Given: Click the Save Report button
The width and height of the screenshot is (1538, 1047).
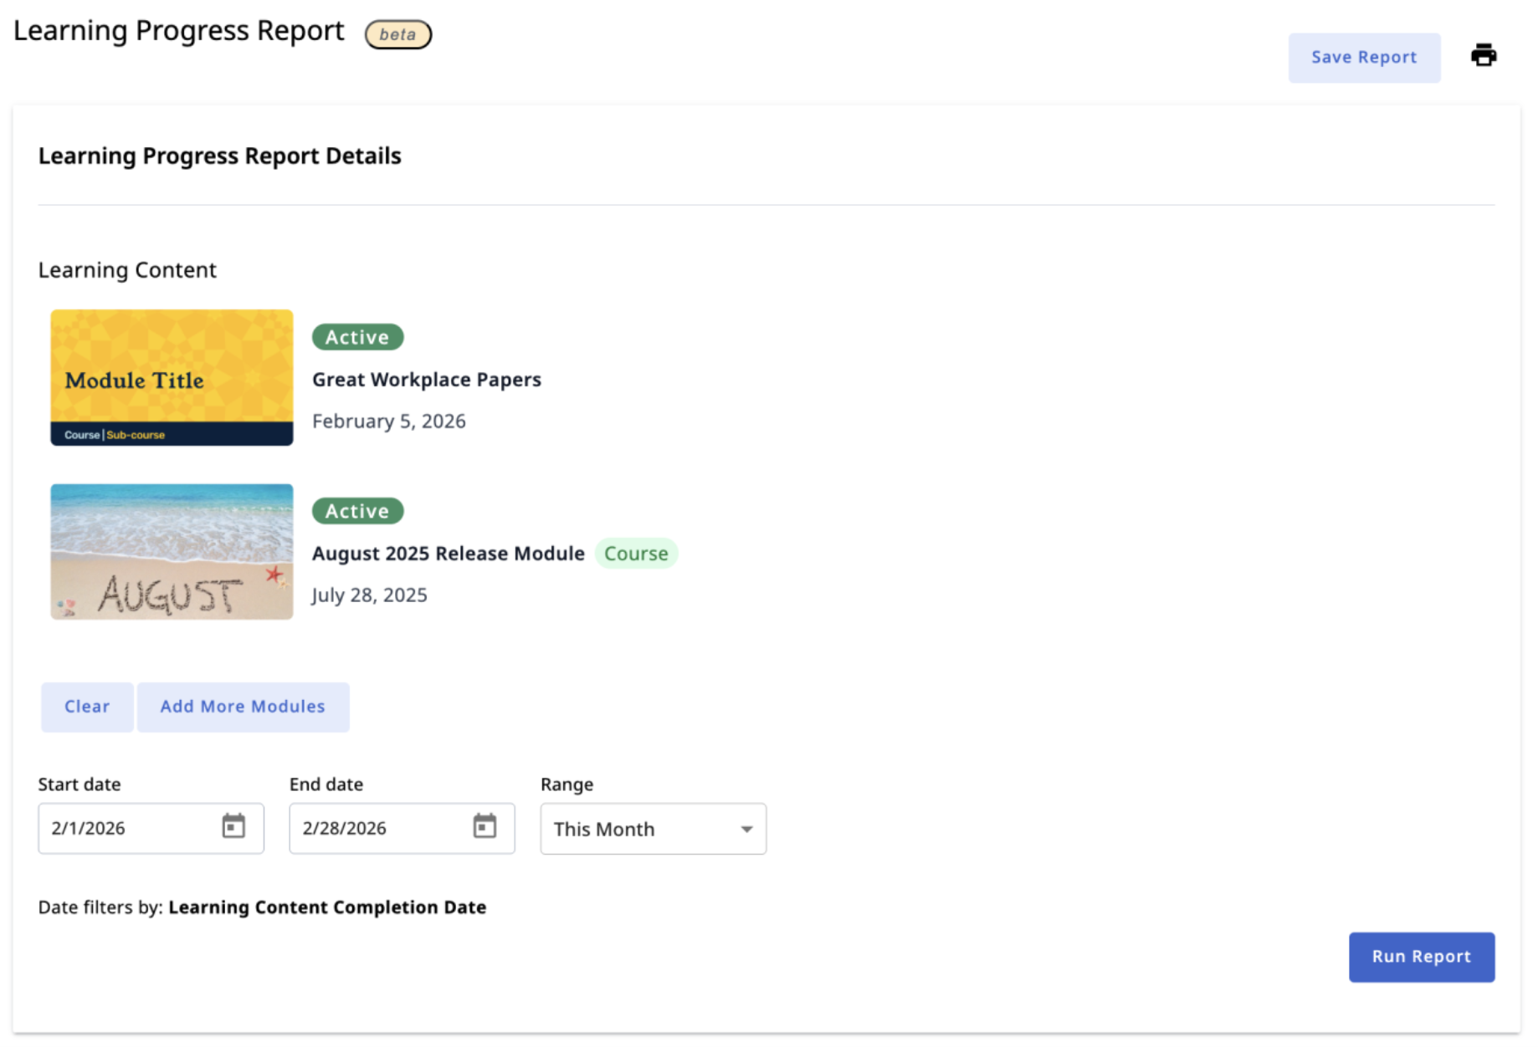Looking at the screenshot, I should click(1363, 58).
